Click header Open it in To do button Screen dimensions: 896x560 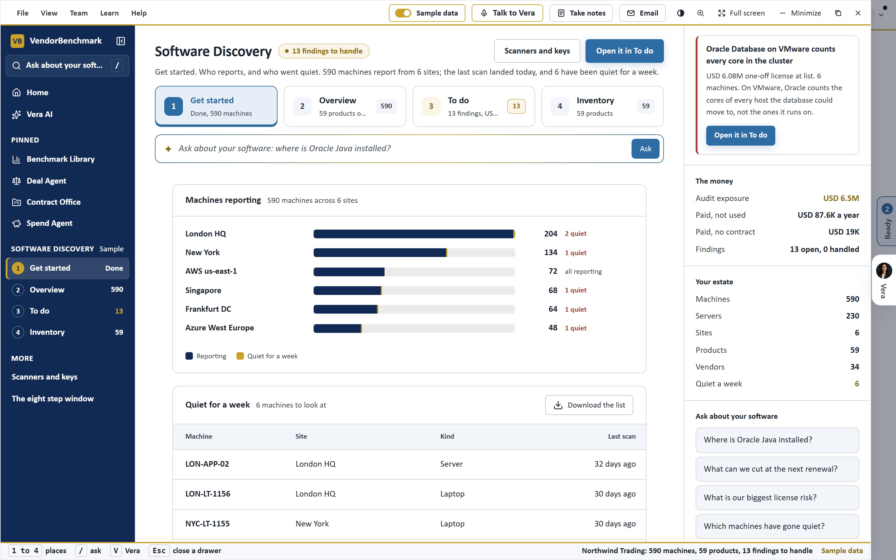(624, 51)
